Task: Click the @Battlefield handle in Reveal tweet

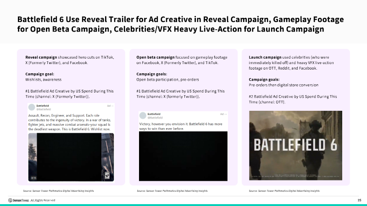Action: click(44, 109)
